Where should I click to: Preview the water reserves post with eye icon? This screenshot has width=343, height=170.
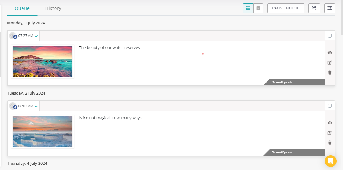pos(330,53)
